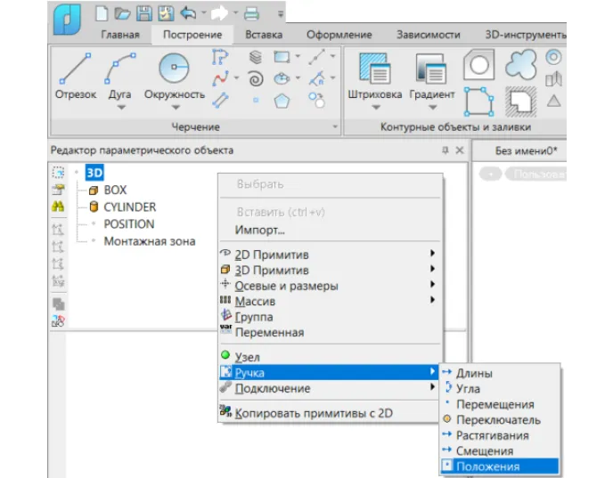
Task: Open the Дуга dropdown arrow
Action: coord(121,108)
